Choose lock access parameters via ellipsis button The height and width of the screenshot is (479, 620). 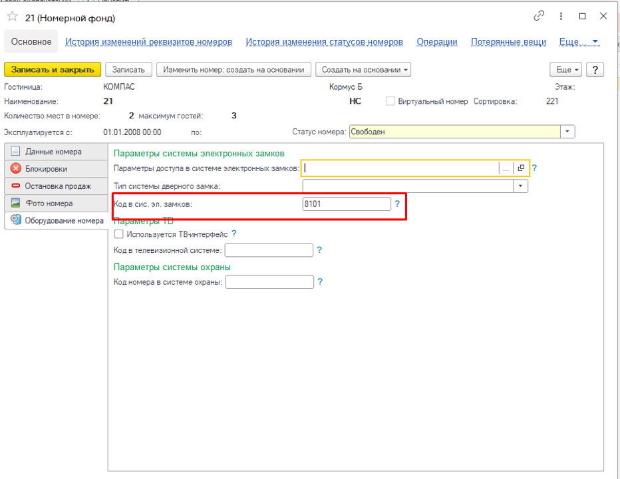[x=506, y=168]
